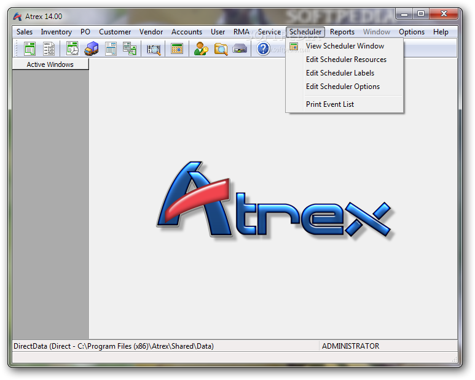Click the folder search magnifier icon

pyautogui.click(x=221, y=48)
